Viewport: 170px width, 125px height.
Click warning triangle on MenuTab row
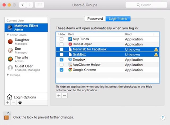point(156,49)
